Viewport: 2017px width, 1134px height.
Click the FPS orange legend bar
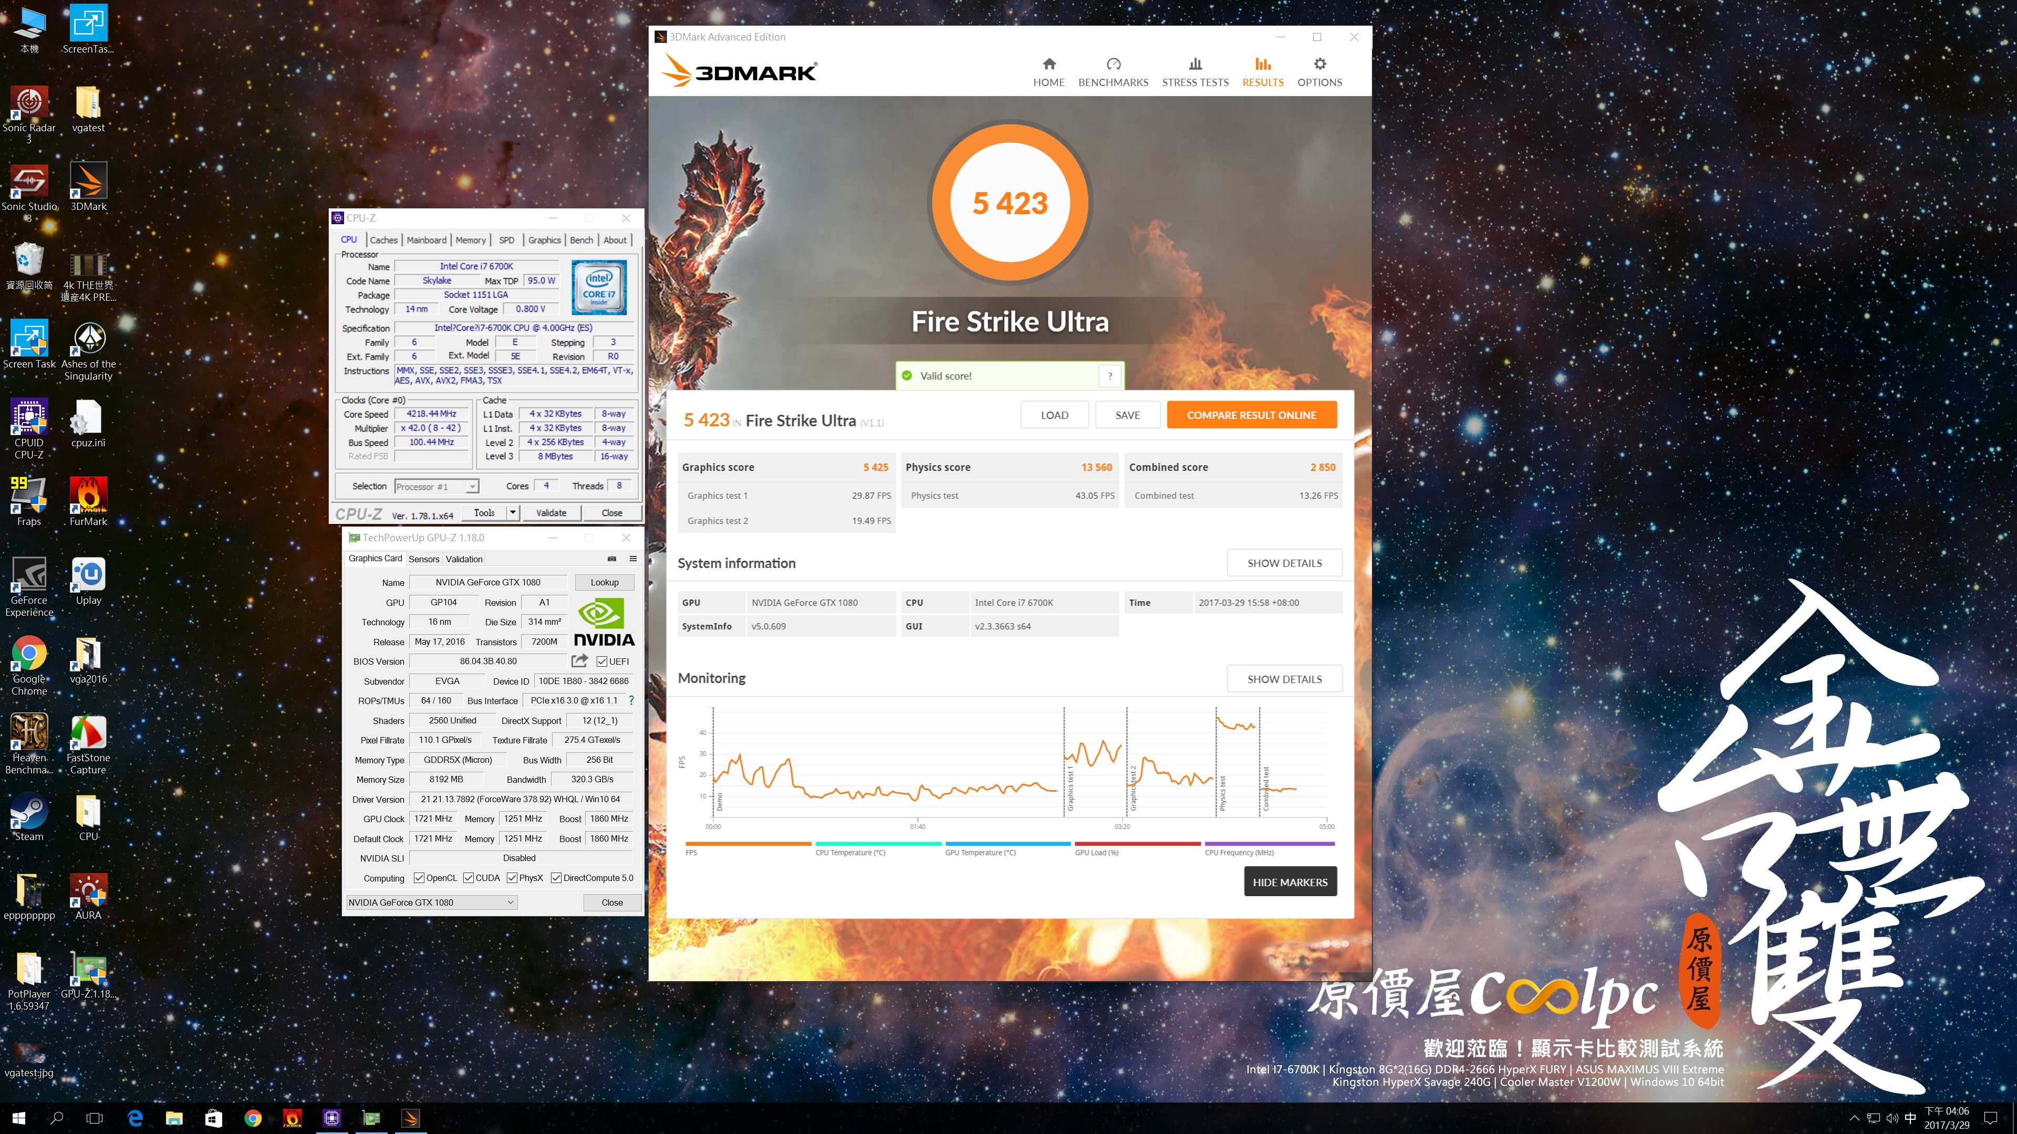pyautogui.click(x=748, y=844)
